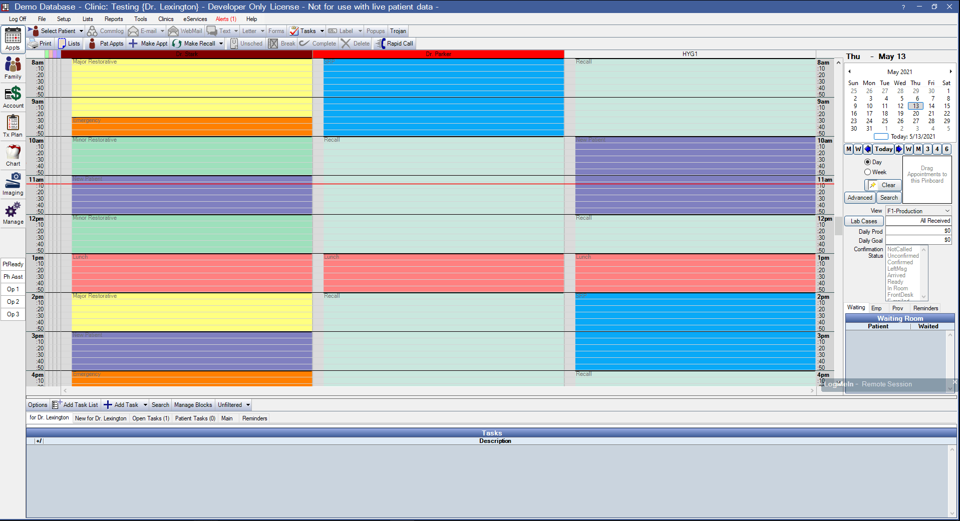Open the Family module

13,68
